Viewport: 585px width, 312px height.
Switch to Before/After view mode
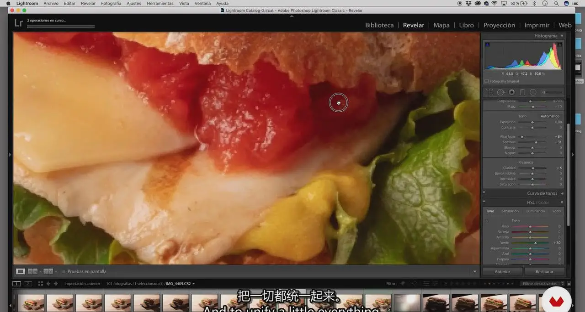click(48, 271)
